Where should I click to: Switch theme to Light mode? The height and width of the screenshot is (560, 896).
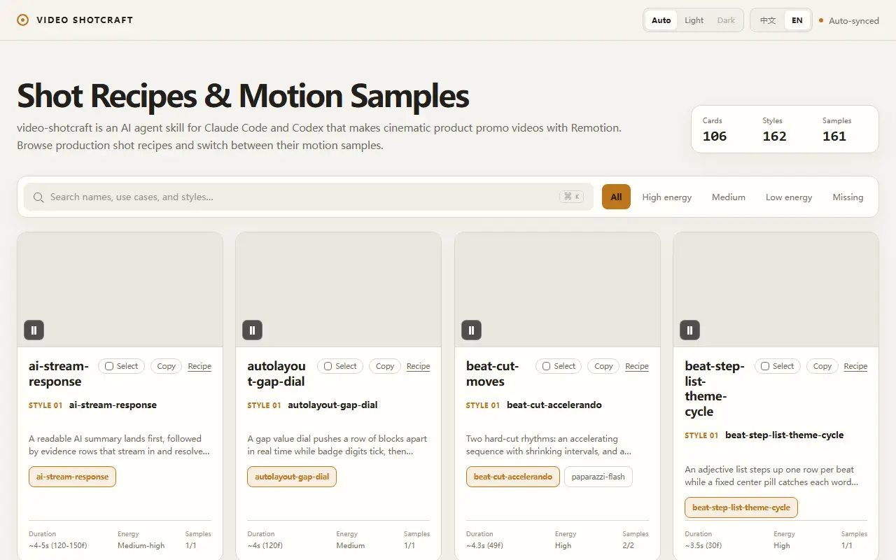tap(694, 20)
